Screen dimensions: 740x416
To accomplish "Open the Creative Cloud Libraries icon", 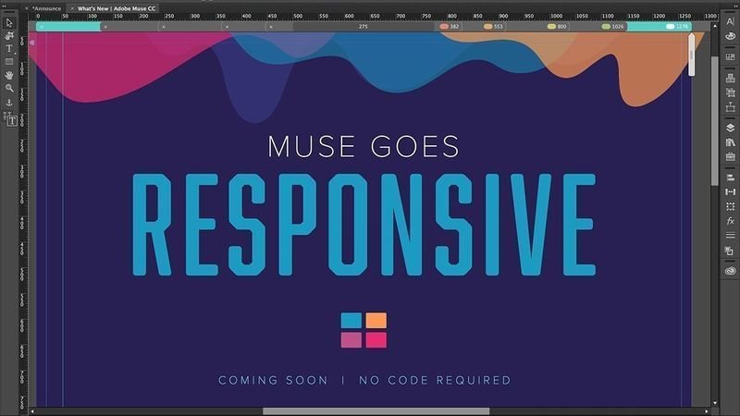I will coord(730,271).
